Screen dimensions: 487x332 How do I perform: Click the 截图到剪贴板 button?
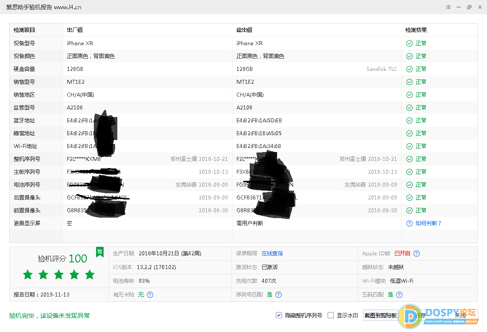pyautogui.click(x=380, y=315)
